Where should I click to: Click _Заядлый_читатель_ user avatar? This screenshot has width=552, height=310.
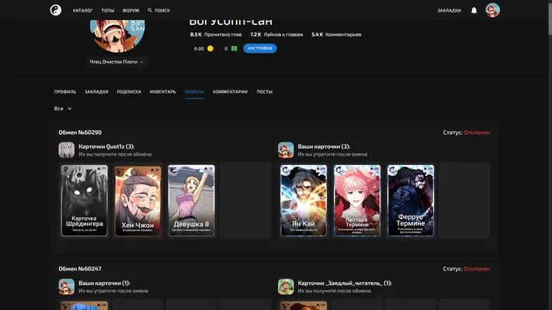(x=286, y=287)
